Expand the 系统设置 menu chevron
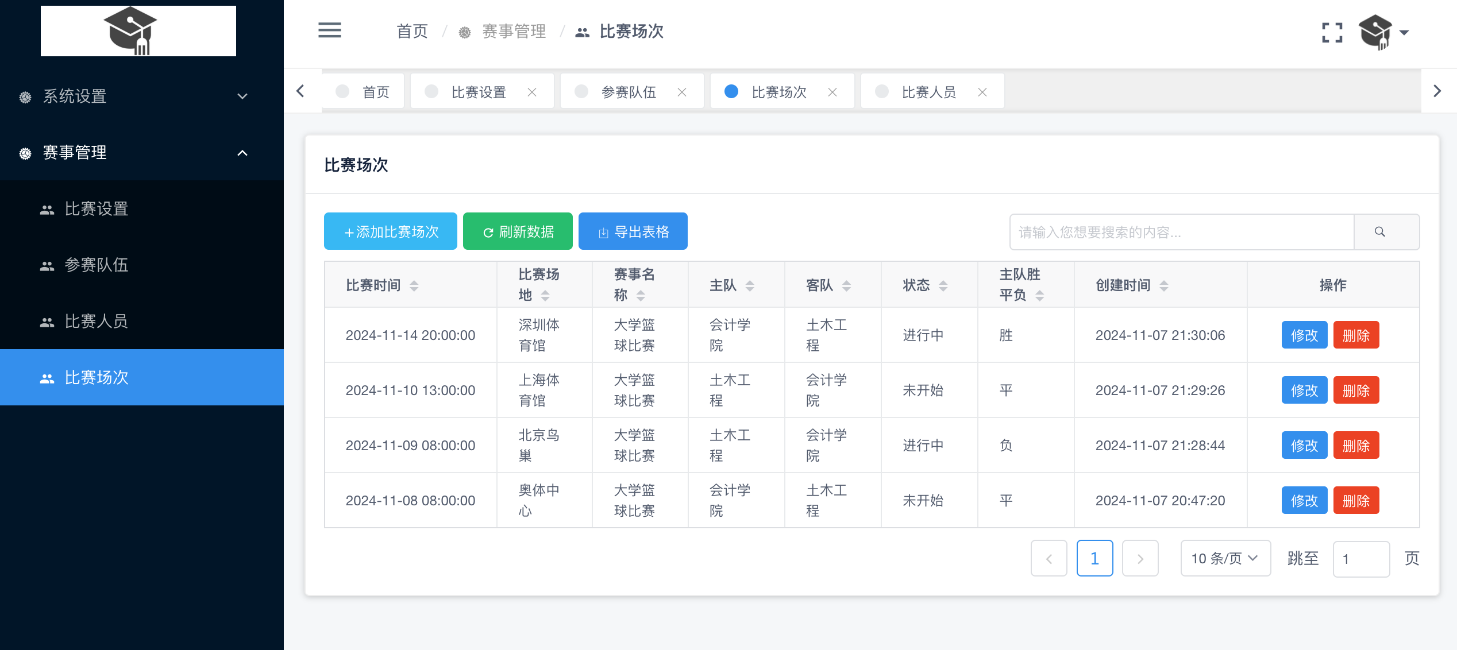This screenshot has width=1457, height=650. tap(242, 96)
